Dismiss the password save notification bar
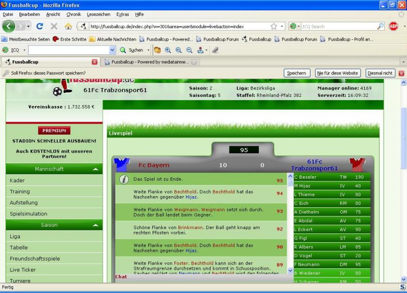Viewport: 407px width, 293px height. (401, 73)
